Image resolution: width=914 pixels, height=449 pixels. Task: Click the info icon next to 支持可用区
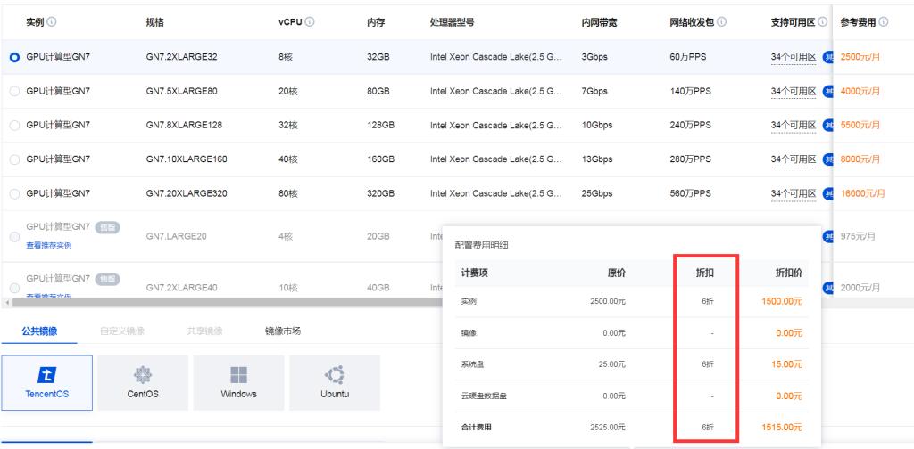point(822,21)
